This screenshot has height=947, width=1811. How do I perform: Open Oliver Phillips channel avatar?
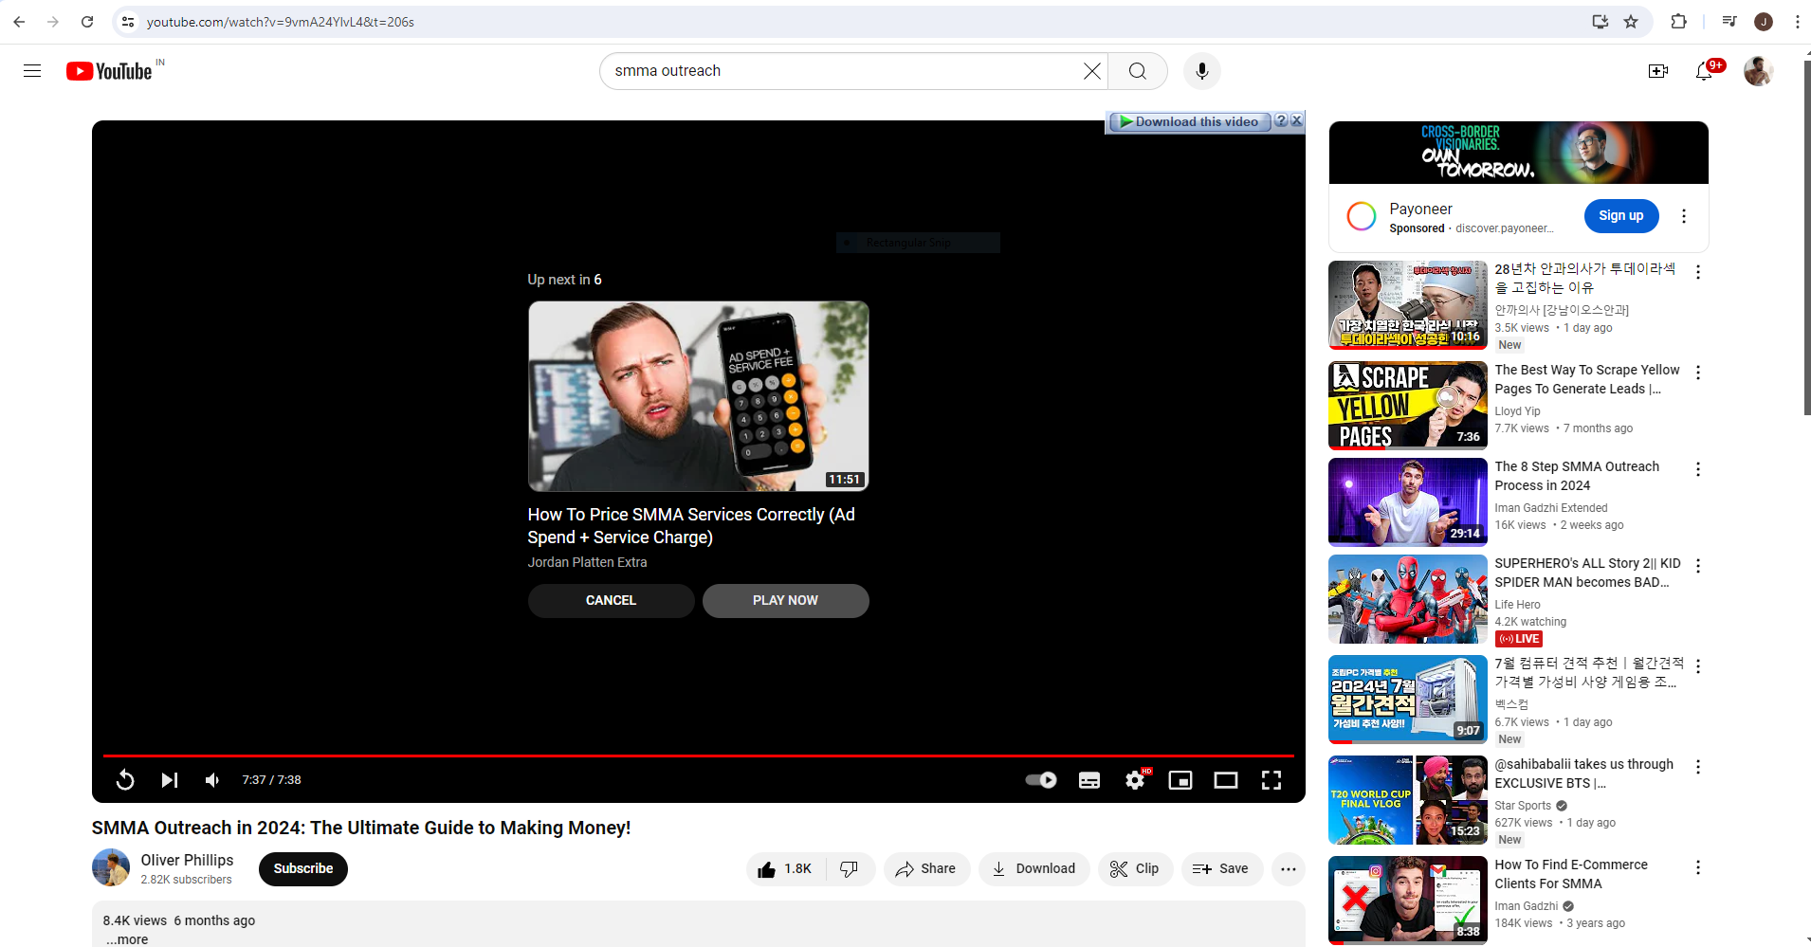tap(111, 867)
